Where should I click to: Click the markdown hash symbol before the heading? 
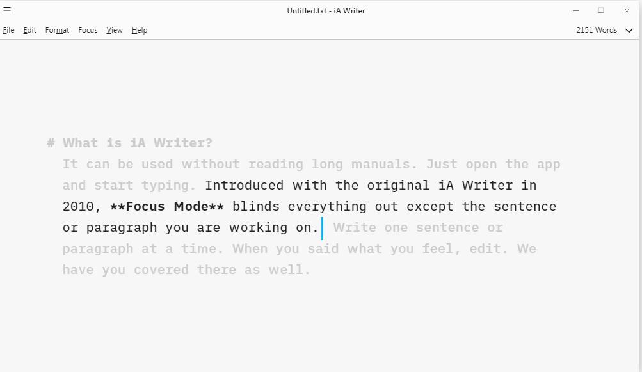coord(51,142)
